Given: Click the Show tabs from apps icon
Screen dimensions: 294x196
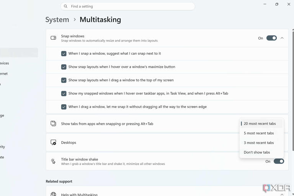Looking at the screenshot, I should (x=54, y=124).
